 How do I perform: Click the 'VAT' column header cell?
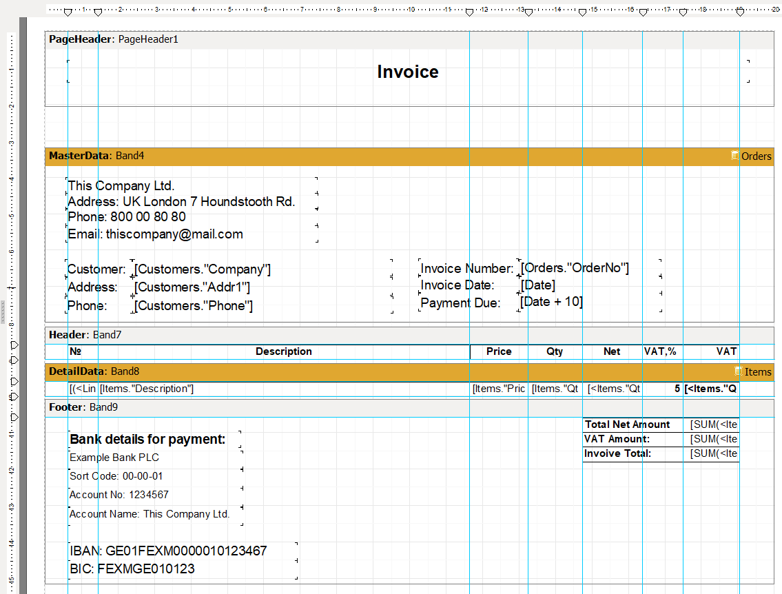pyautogui.click(x=711, y=351)
